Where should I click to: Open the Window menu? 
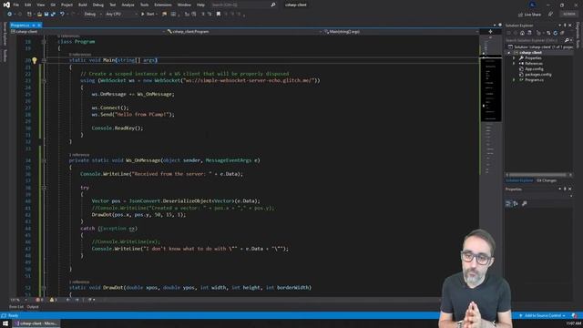pyautogui.click(x=184, y=5)
